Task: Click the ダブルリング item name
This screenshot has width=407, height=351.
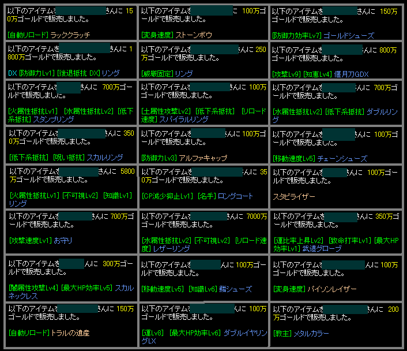Action: pyautogui.click(x=335, y=115)
